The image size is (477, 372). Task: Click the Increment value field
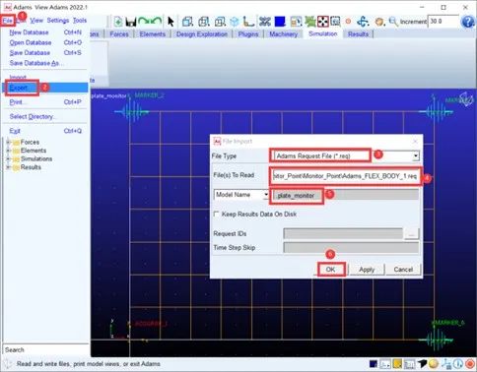[x=443, y=22]
